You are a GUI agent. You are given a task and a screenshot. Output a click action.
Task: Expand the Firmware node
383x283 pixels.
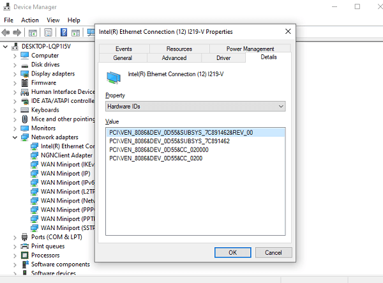[x=15, y=83]
